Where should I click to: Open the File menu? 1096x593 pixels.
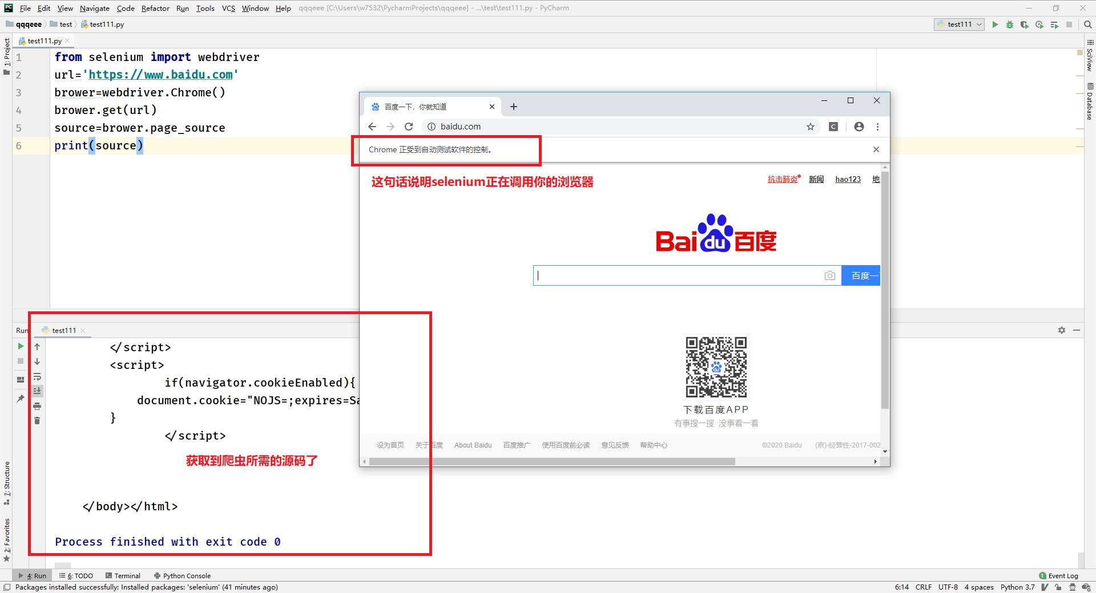coord(25,8)
